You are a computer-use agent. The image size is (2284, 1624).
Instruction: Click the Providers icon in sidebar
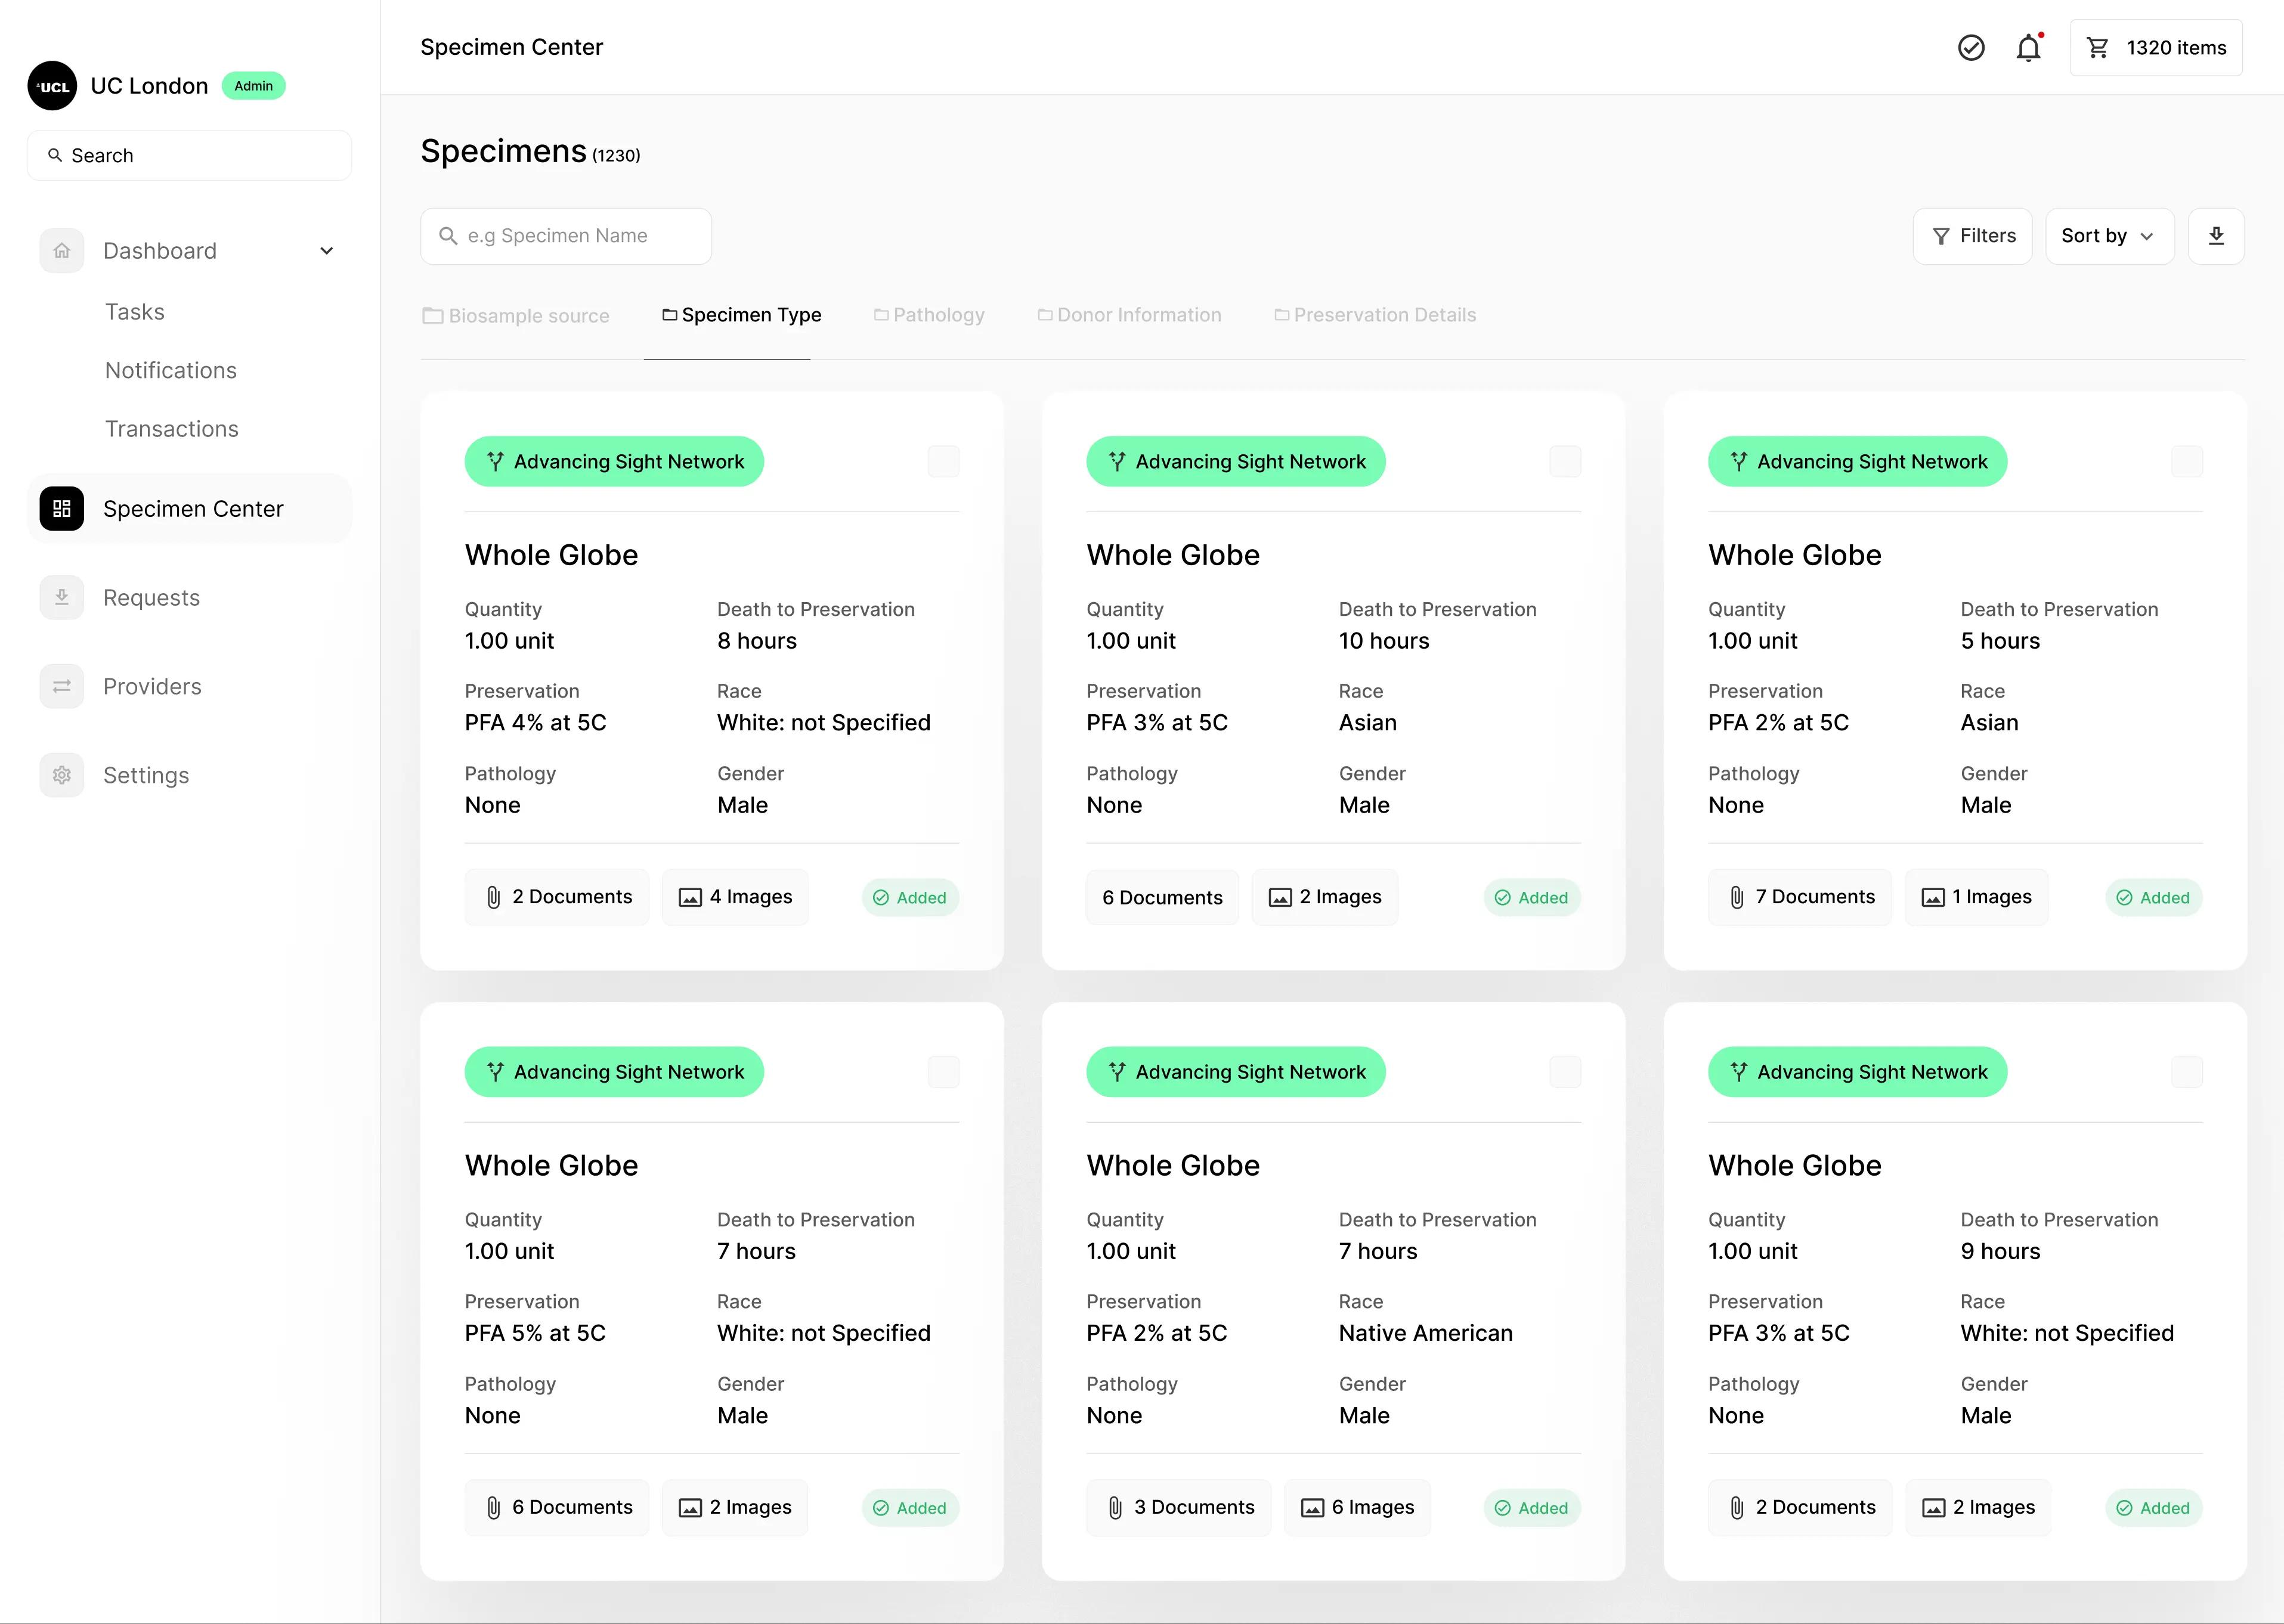pos(61,686)
